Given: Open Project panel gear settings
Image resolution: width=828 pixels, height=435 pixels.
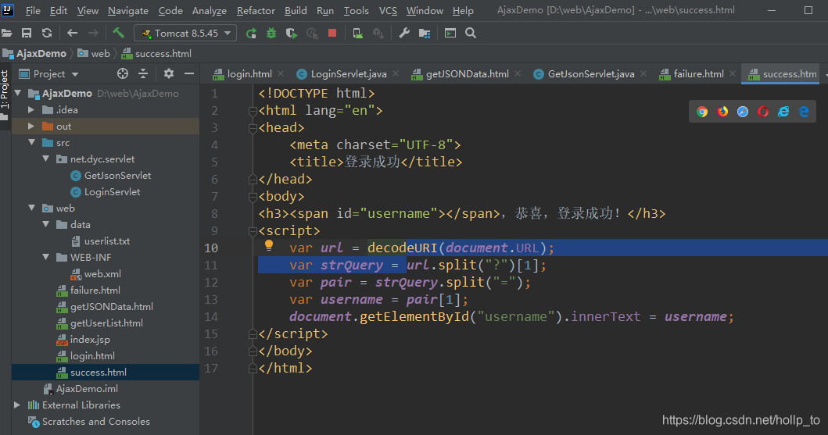Looking at the screenshot, I should coord(168,74).
